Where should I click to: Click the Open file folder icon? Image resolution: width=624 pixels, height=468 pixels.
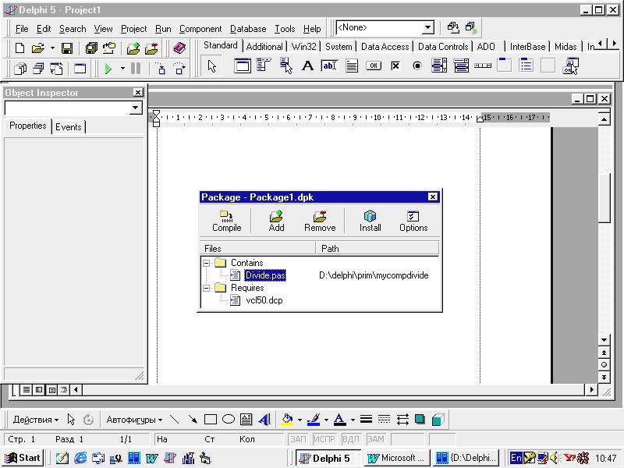click(37, 48)
